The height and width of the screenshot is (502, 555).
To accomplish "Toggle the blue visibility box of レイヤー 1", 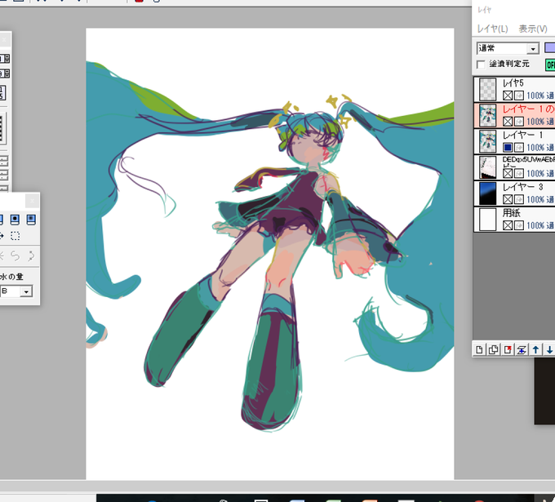I will point(508,147).
